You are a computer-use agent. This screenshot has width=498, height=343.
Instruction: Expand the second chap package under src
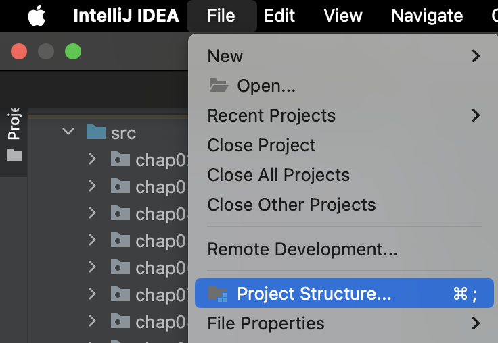pyautogui.click(x=93, y=186)
